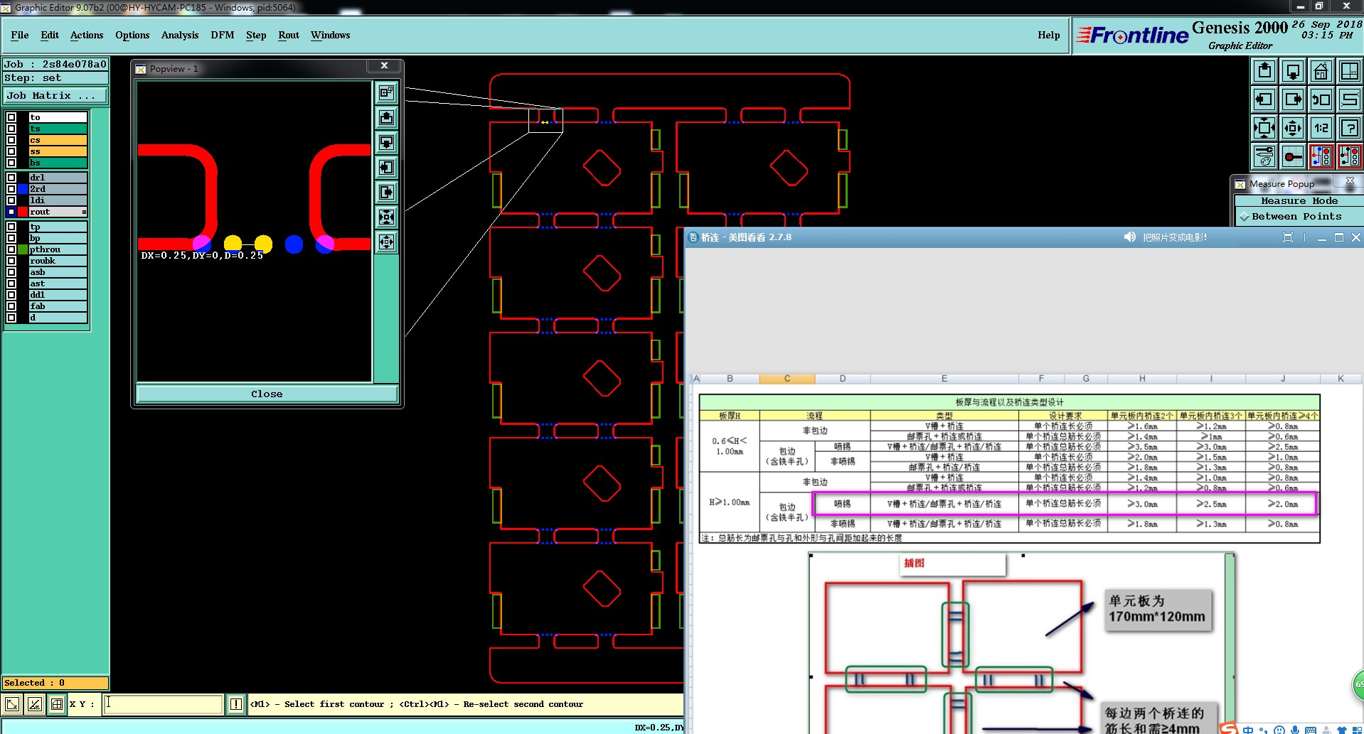Open the Help menu button

click(x=1048, y=35)
